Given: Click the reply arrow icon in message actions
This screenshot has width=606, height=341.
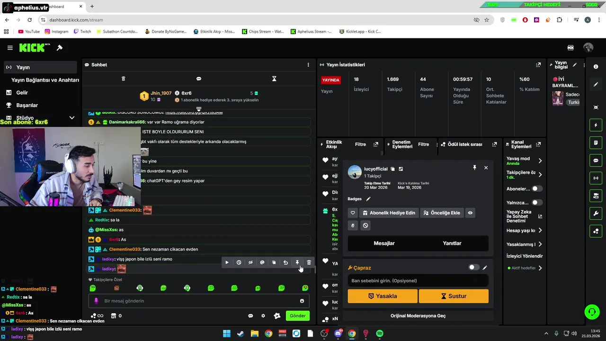Looking at the screenshot, I should pos(285,262).
